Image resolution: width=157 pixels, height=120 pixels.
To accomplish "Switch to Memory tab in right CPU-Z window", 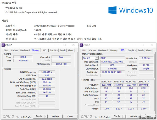I will 114,50.
